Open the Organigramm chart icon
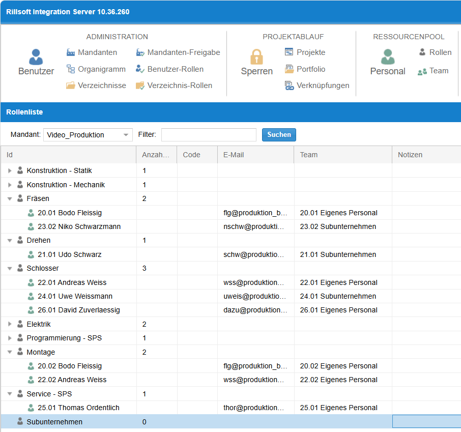 (x=71, y=69)
